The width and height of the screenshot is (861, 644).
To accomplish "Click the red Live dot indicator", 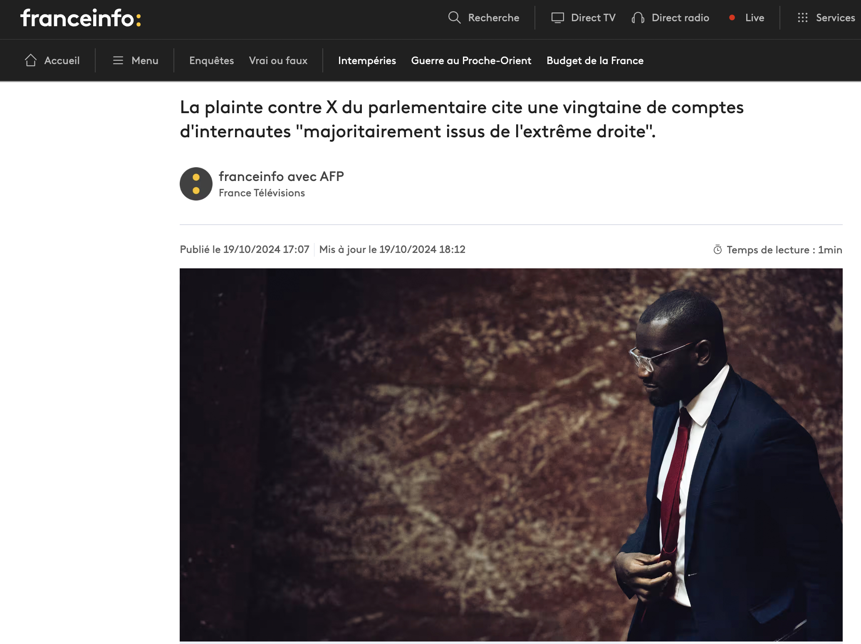I will tap(732, 17).
